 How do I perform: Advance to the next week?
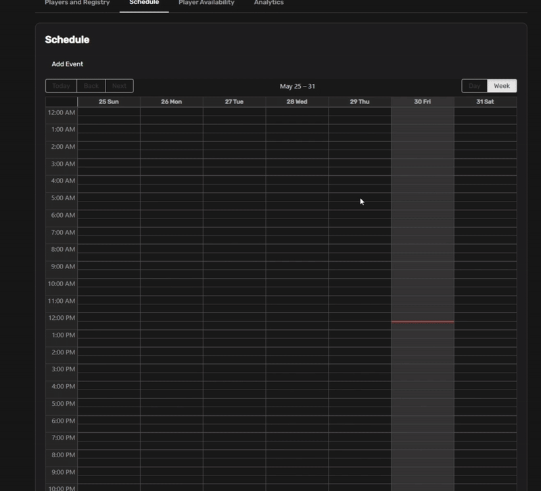coord(119,86)
